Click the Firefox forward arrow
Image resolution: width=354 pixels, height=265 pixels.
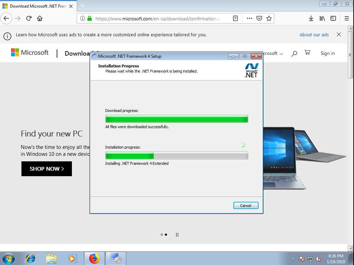pyautogui.click(x=18, y=19)
